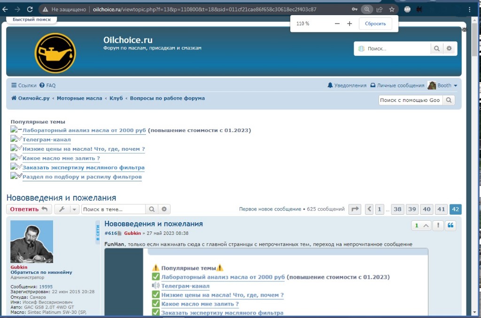
Task: Decrease zoom with the minus button
Action: tap(337, 23)
